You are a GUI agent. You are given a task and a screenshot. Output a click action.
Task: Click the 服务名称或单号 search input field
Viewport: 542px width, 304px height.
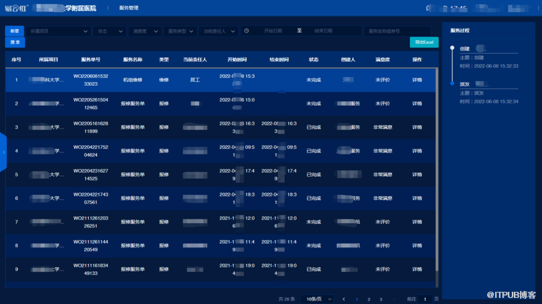[396, 30]
